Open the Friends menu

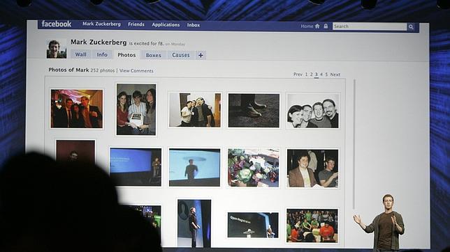click(x=136, y=24)
